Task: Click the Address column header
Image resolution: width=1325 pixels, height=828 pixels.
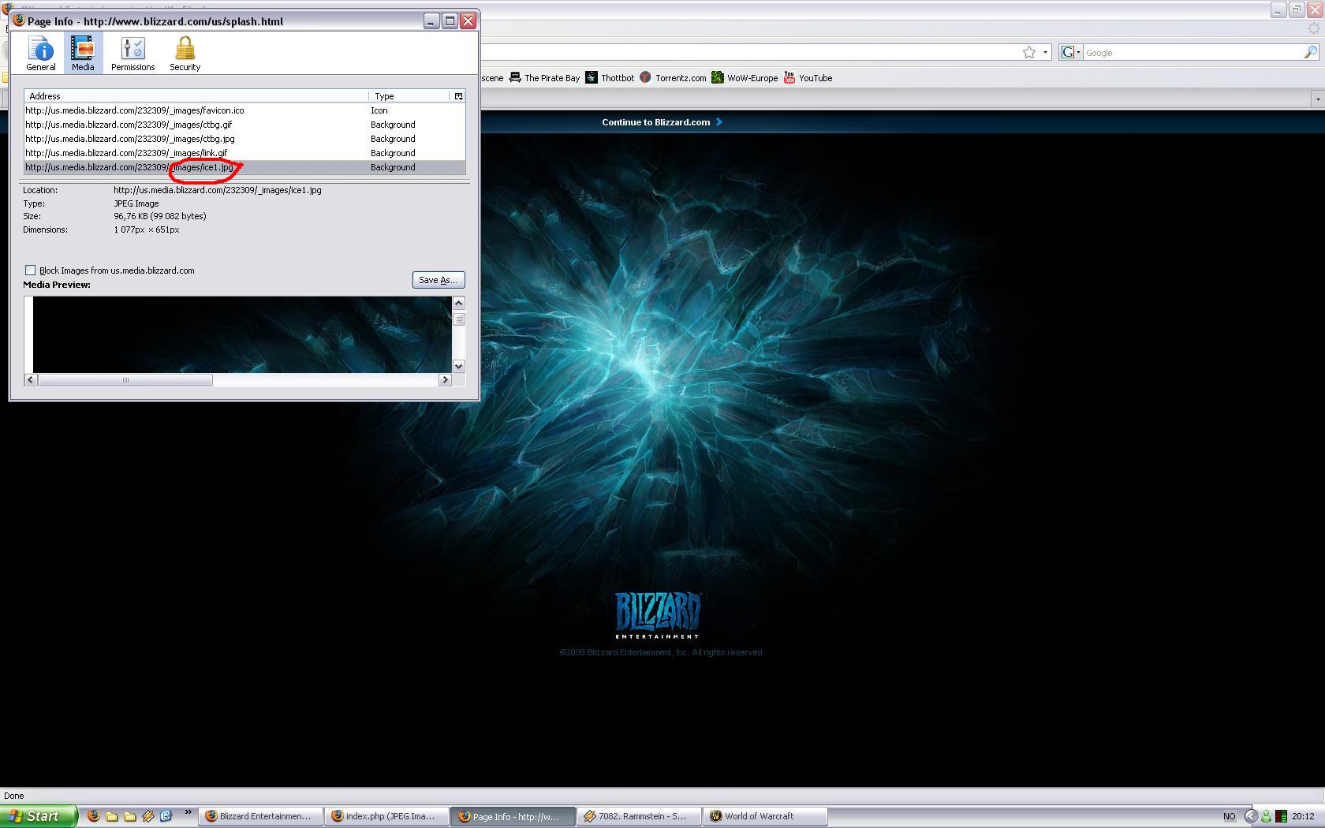Action: pos(196,96)
